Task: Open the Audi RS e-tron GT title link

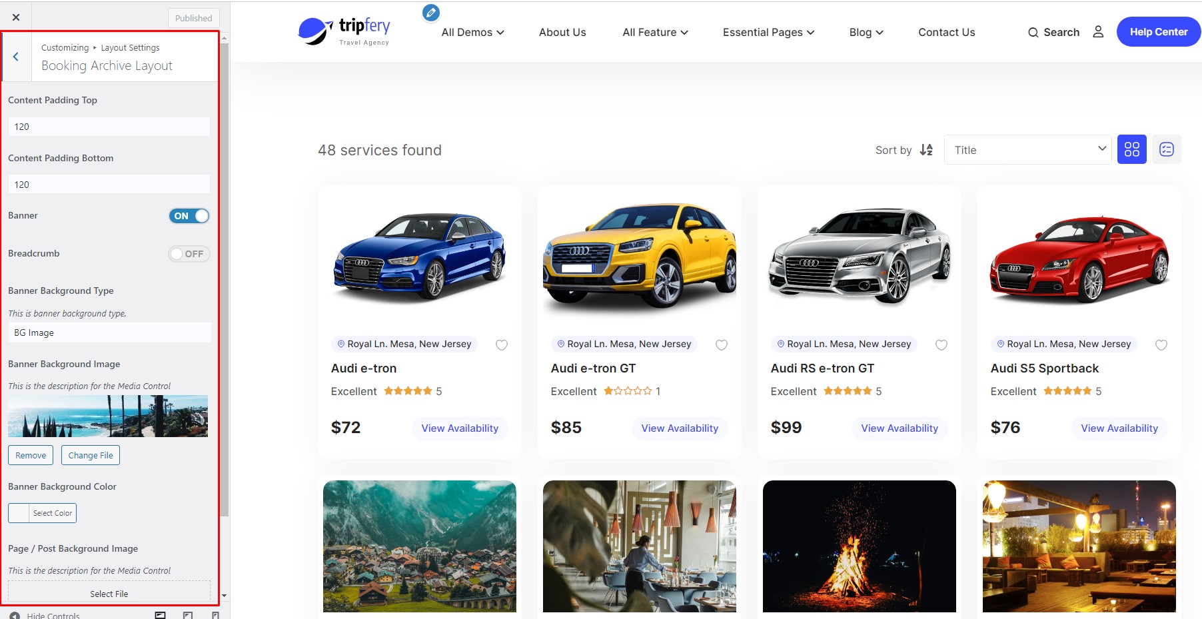Action: (822, 368)
